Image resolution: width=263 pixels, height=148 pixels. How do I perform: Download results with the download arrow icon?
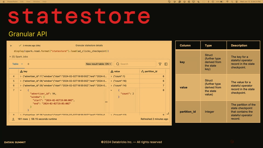pyautogui.click(x=13, y=119)
